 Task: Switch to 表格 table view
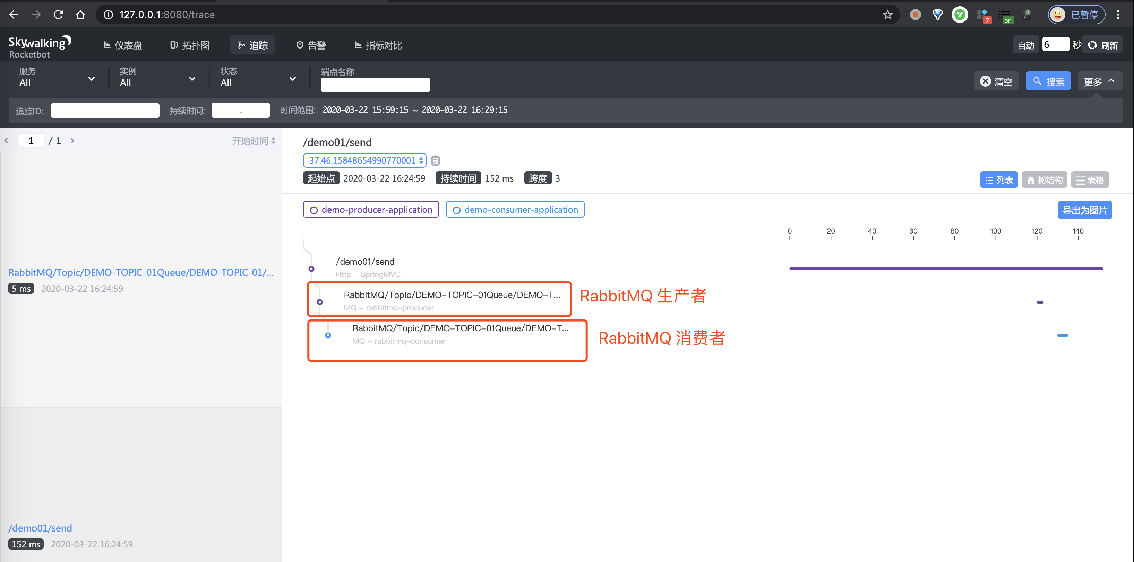click(x=1090, y=180)
